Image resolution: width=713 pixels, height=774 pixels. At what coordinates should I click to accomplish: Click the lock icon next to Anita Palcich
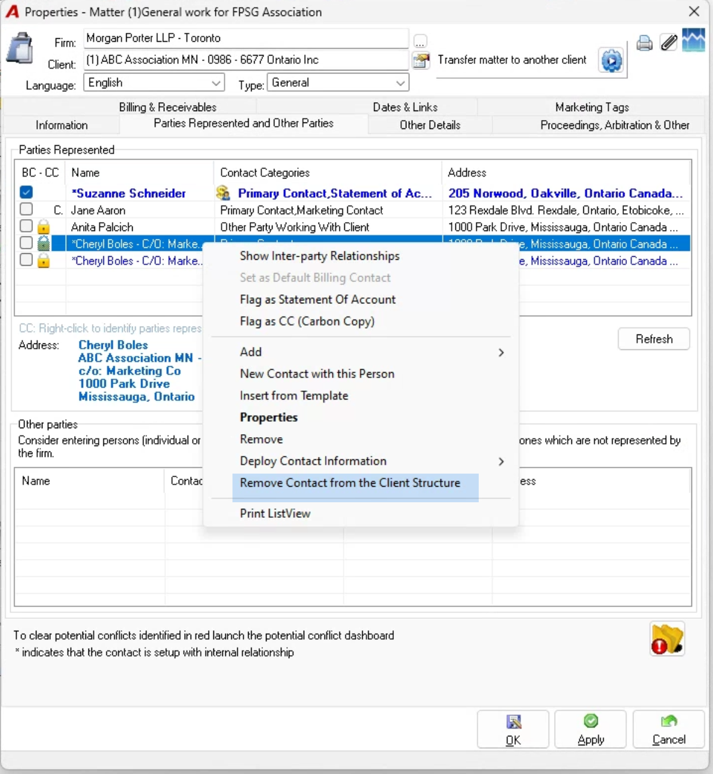44,227
